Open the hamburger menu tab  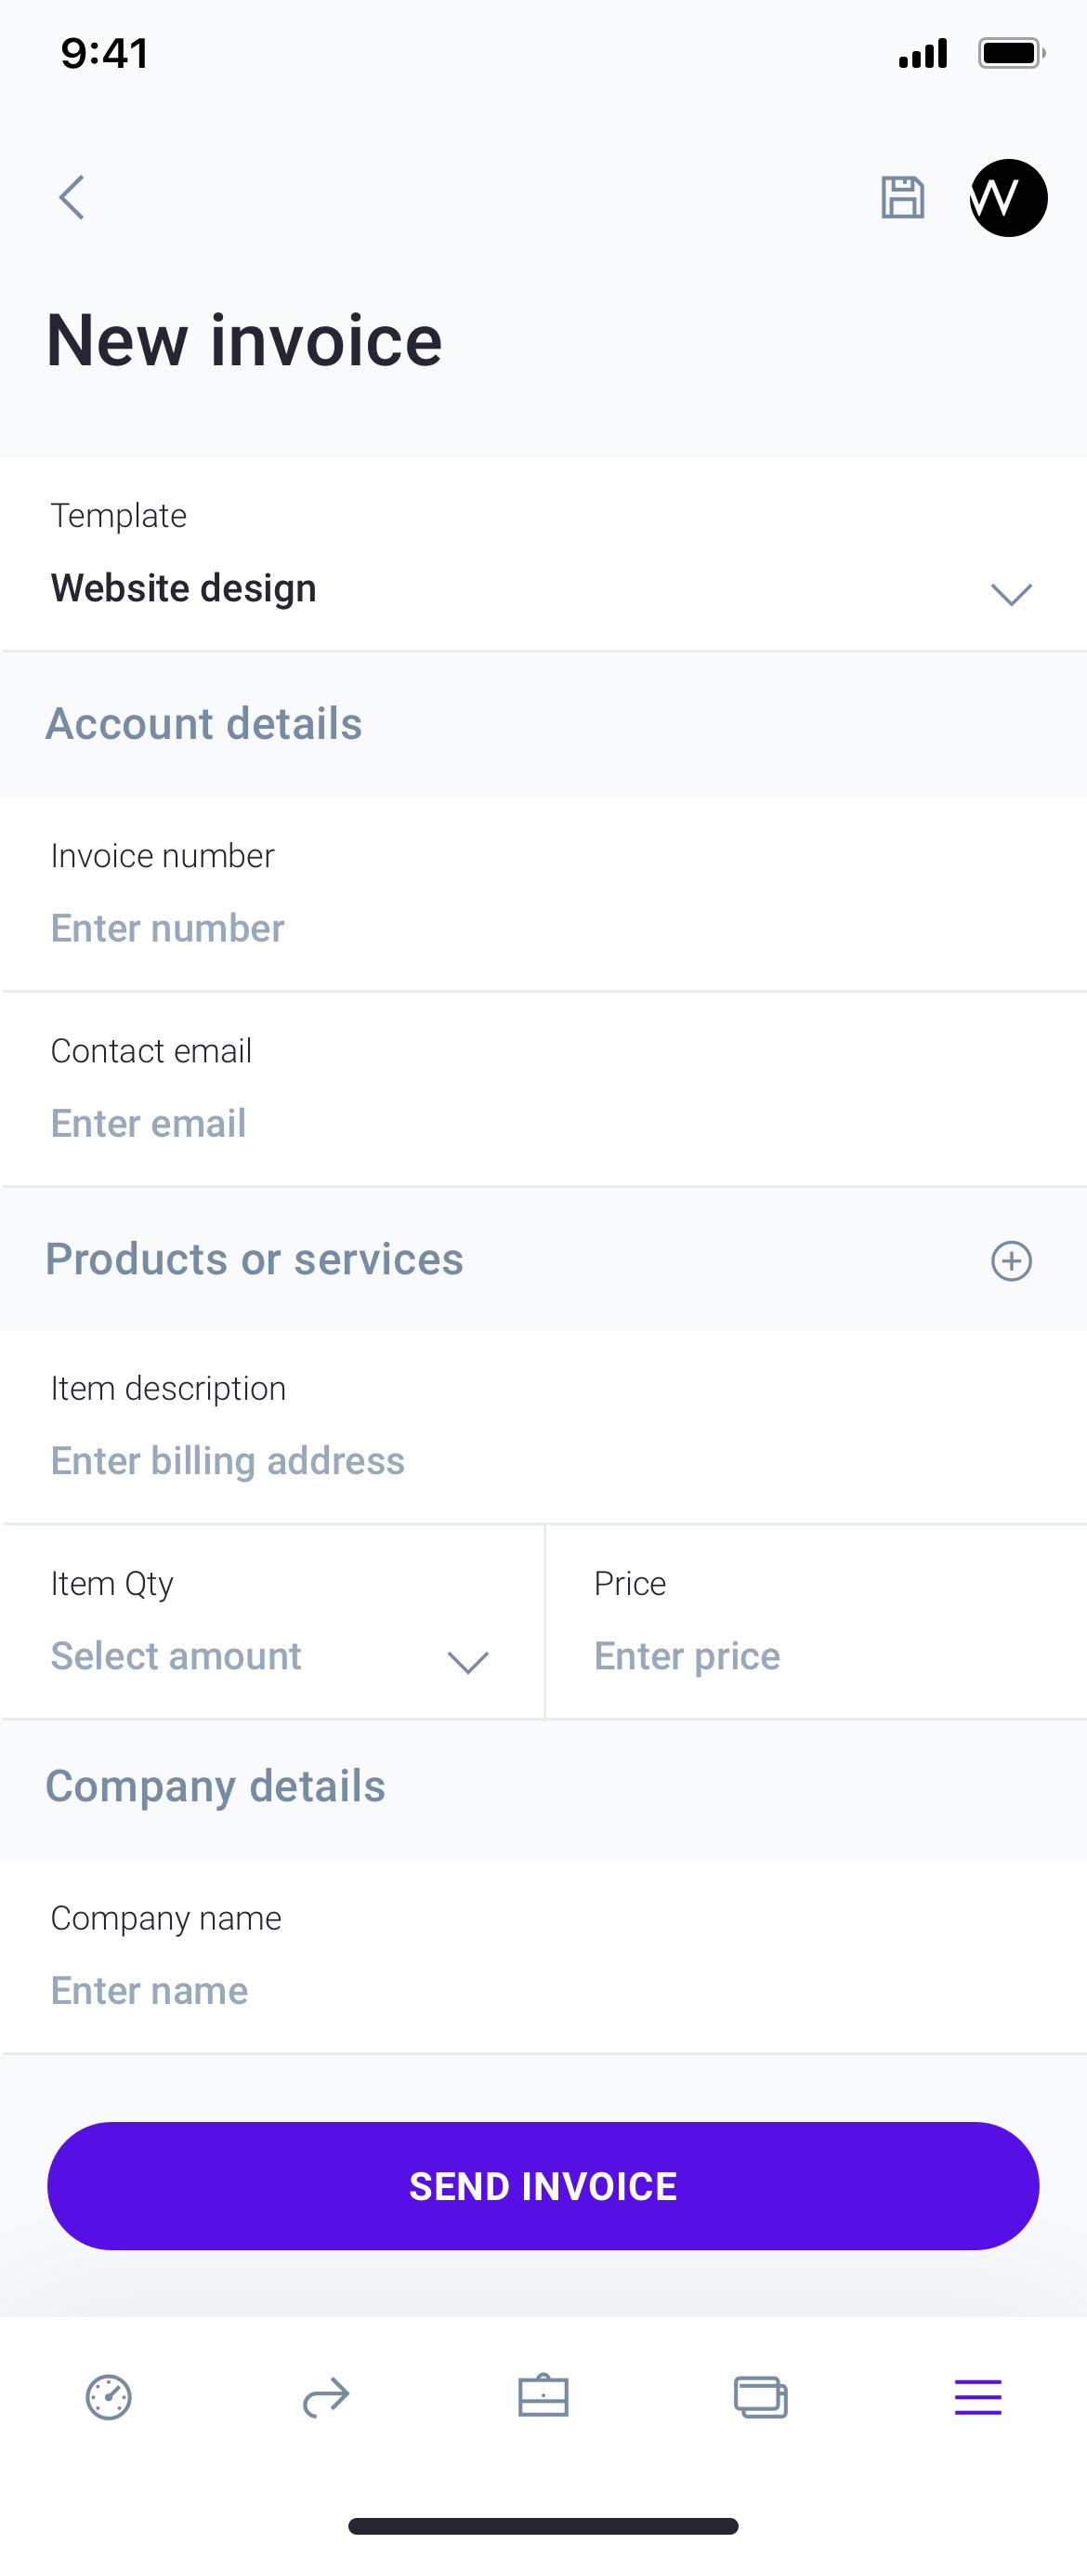[978, 2397]
